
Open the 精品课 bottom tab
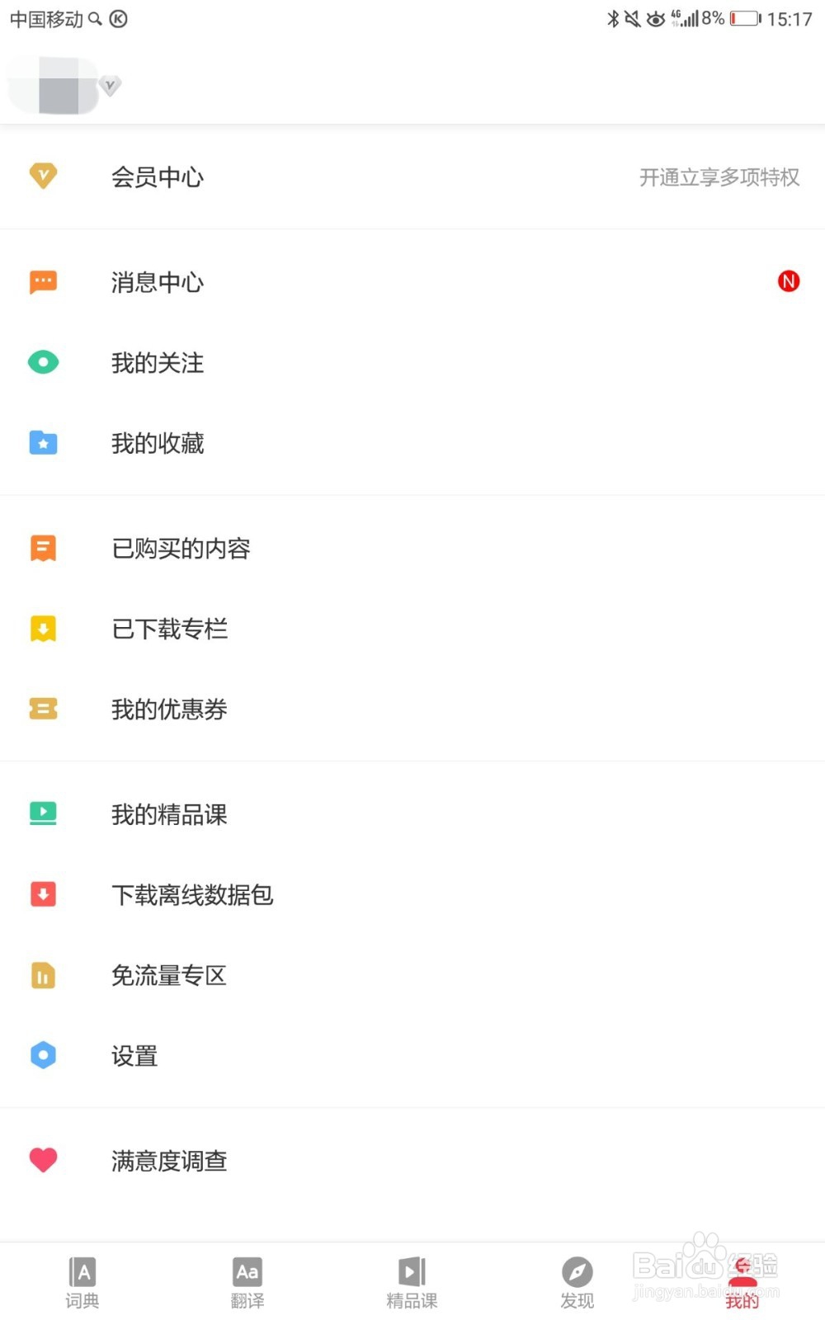click(412, 1283)
